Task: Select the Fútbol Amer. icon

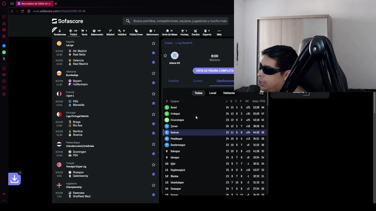Action: click(136, 32)
